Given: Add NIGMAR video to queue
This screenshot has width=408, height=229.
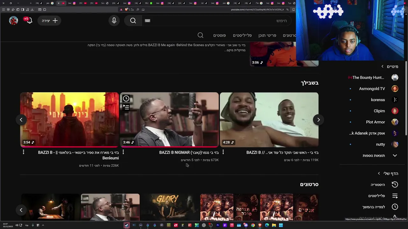Looking at the screenshot, I should [126, 107].
